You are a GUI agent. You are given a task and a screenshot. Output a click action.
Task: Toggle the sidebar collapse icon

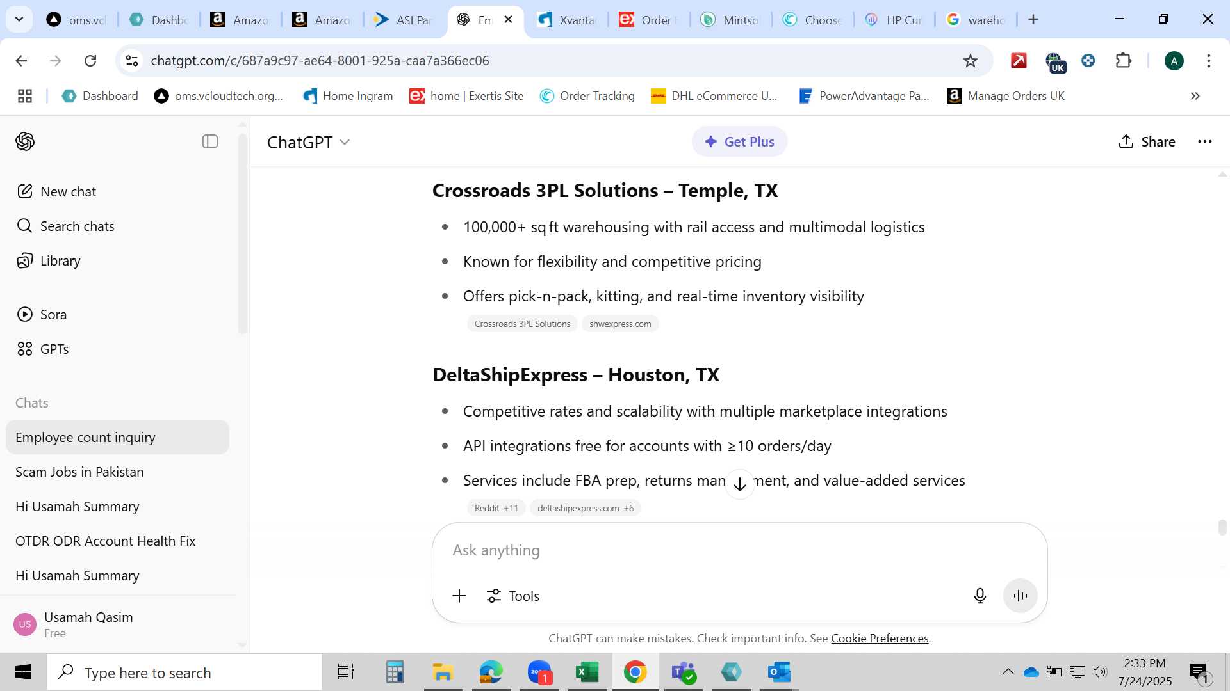click(210, 141)
